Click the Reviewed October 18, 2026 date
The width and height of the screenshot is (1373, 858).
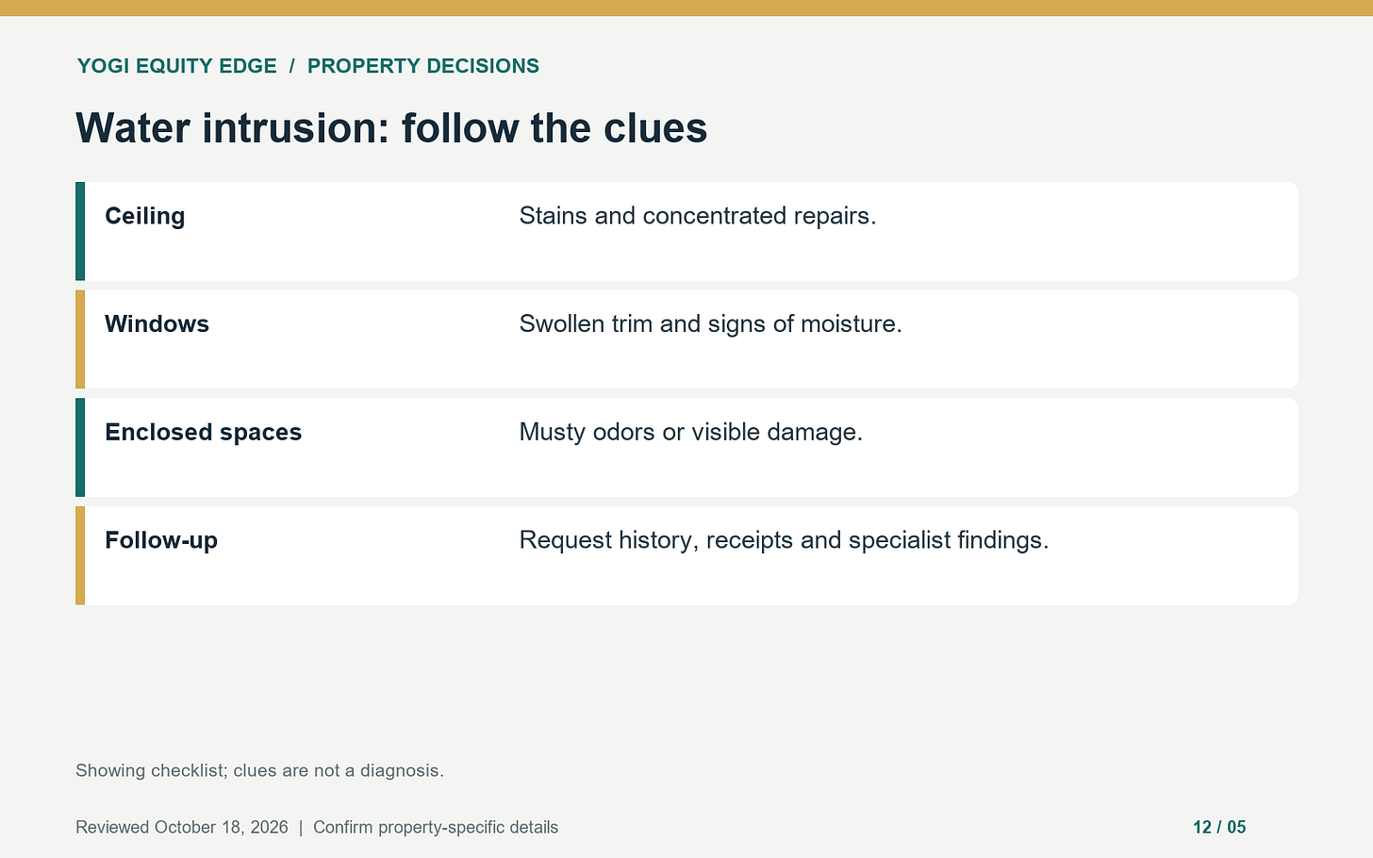(x=182, y=827)
